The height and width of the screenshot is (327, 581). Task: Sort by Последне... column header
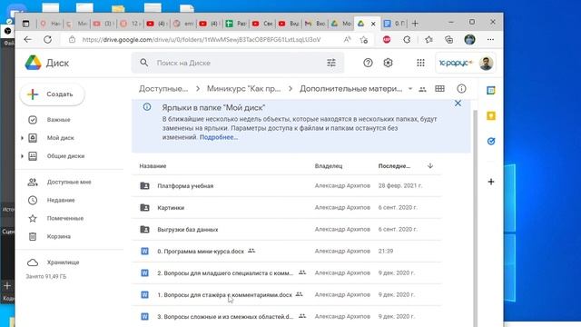[394, 165]
